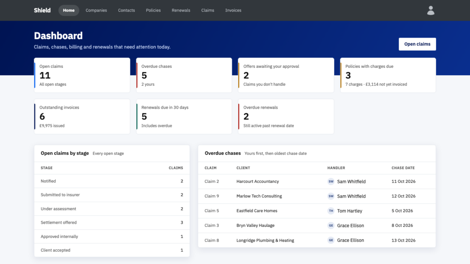The image size is (470, 264).
Task: Click handler name Tom Hartley
Action: point(349,211)
